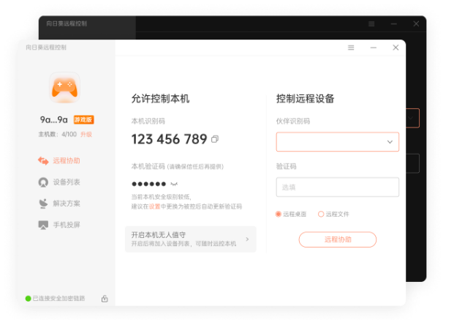Click the green secure connection status indicator
Screen dimensions: 454x320
tap(29, 299)
